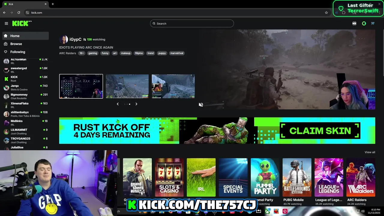384x216 pixels.
Task: Open liigmommey's channel from sidebar
Action: [x=25, y=96]
